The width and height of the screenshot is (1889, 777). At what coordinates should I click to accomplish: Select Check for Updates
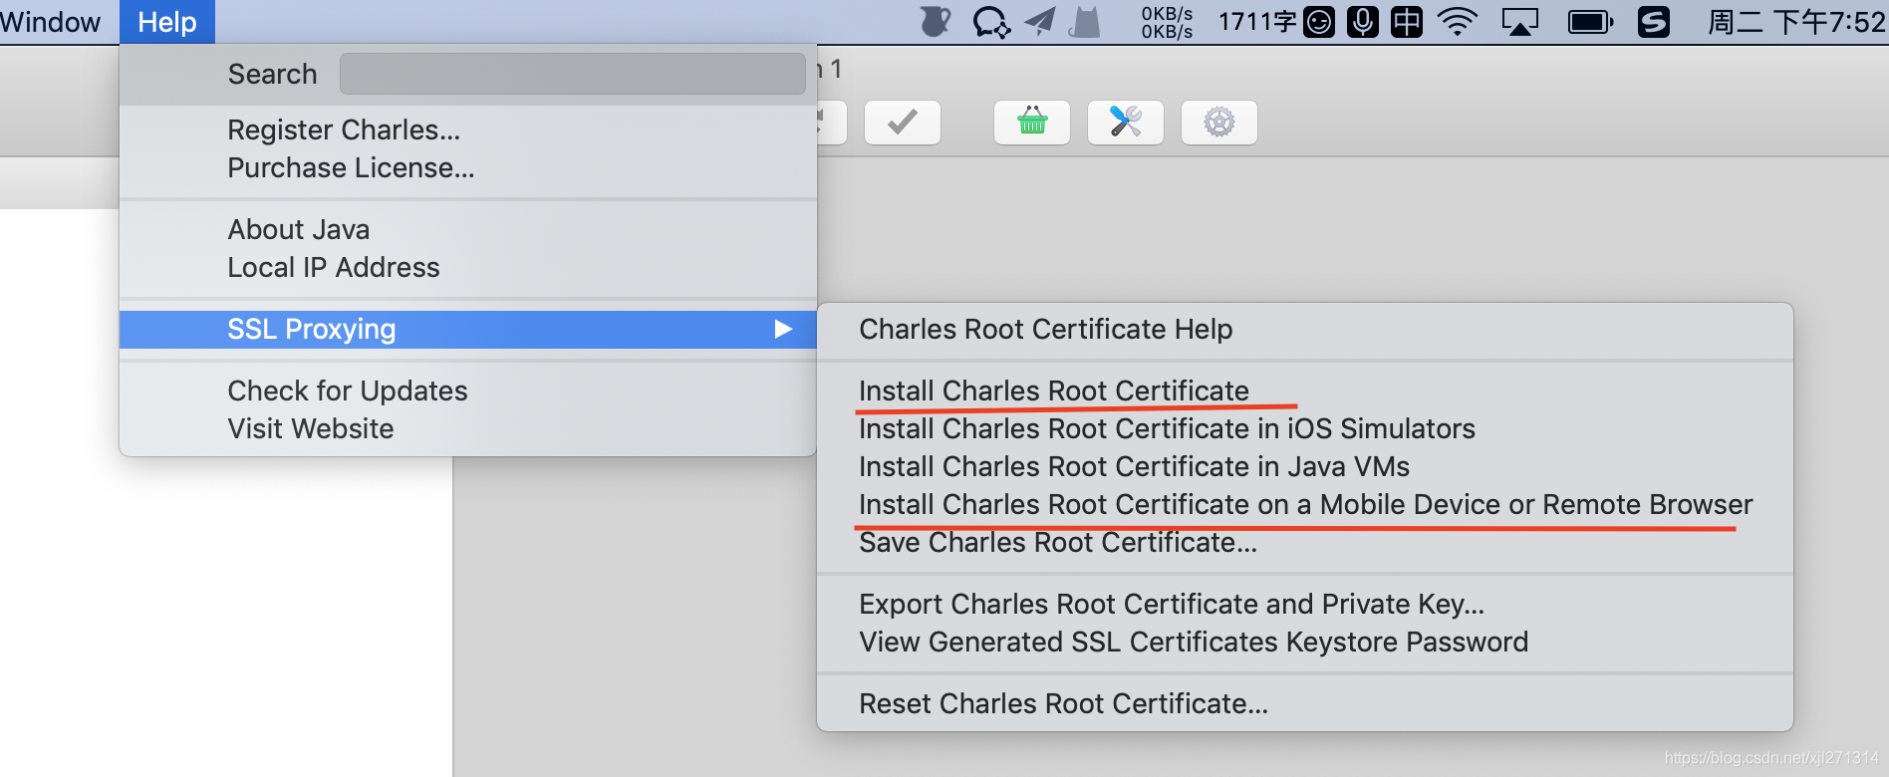coord(468,391)
